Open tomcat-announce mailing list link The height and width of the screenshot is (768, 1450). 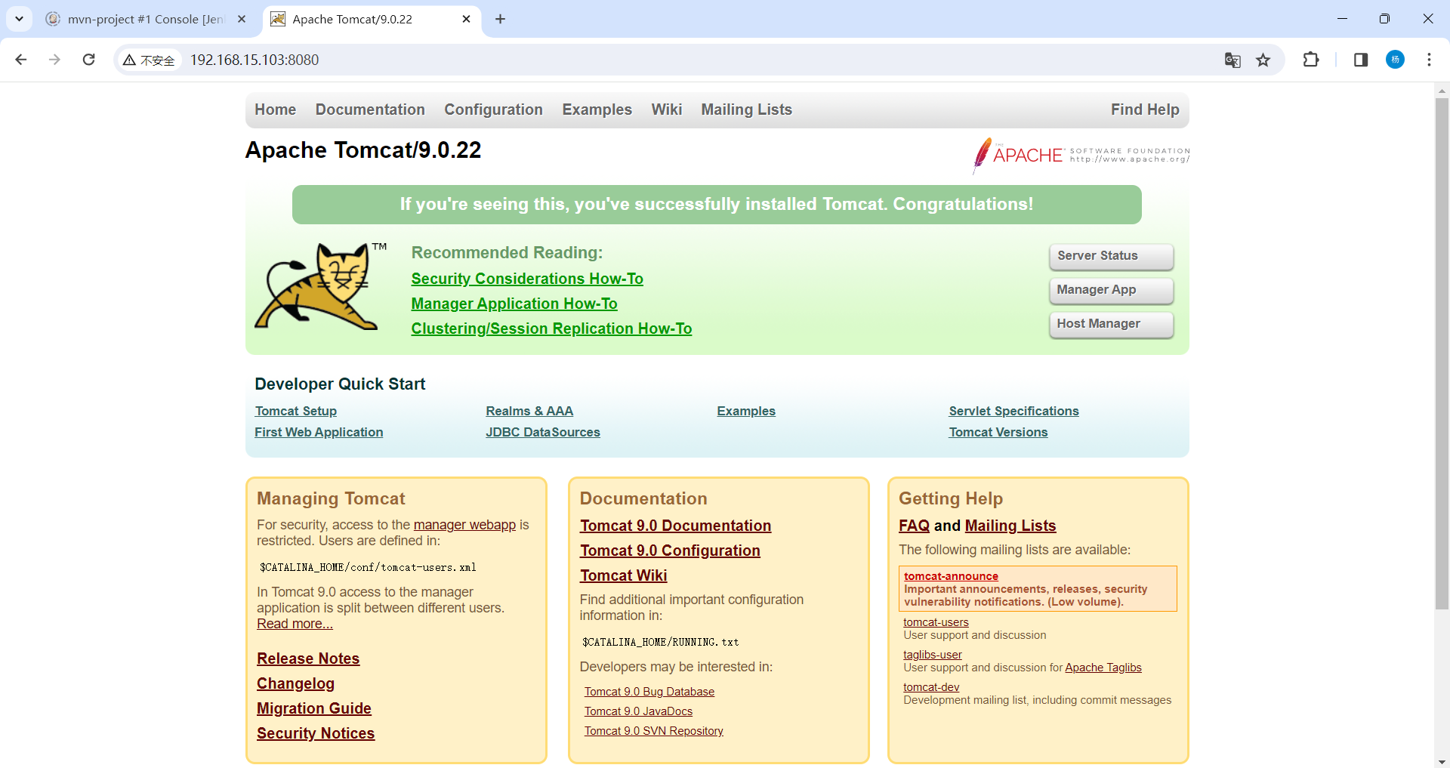click(951, 576)
